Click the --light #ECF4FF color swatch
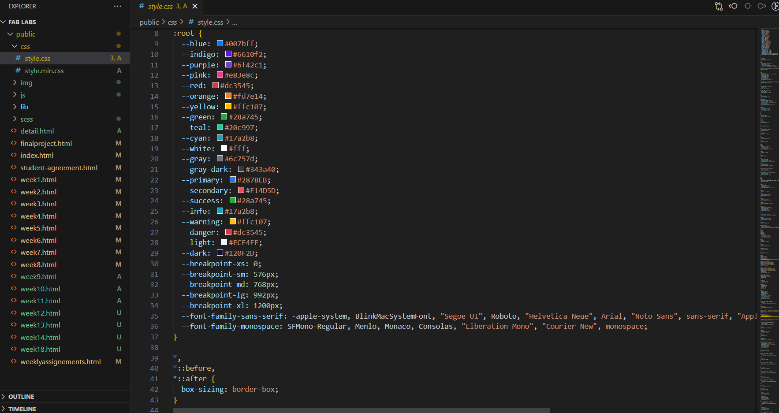 tap(224, 242)
